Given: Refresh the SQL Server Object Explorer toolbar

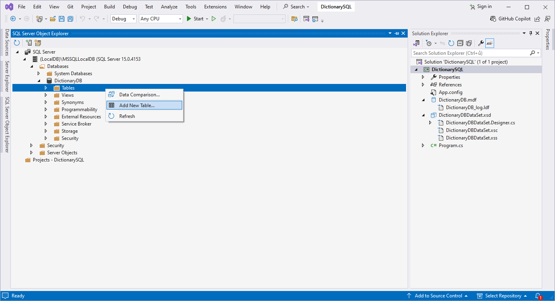Looking at the screenshot, I should pyautogui.click(x=17, y=43).
